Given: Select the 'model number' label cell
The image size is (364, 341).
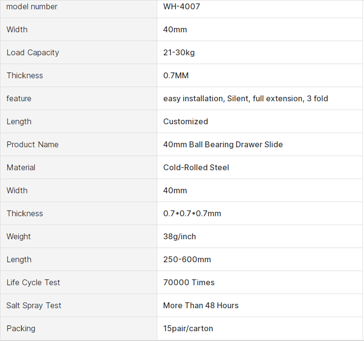Looking at the screenshot, I should coord(32,7).
